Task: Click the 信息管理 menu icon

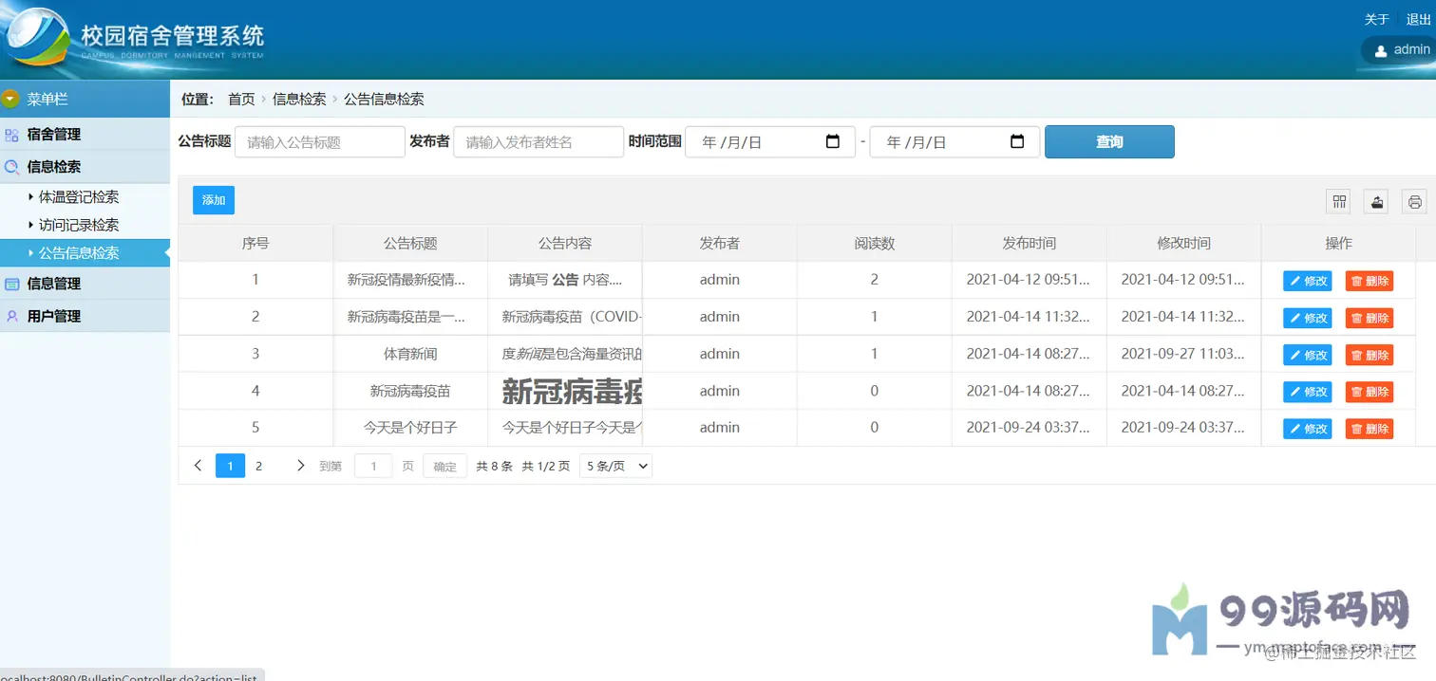Action: coord(12,284)
